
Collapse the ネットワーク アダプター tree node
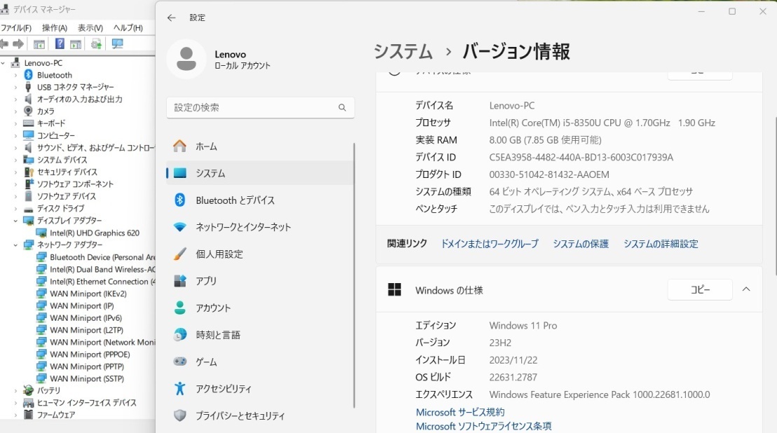(15, 245)
